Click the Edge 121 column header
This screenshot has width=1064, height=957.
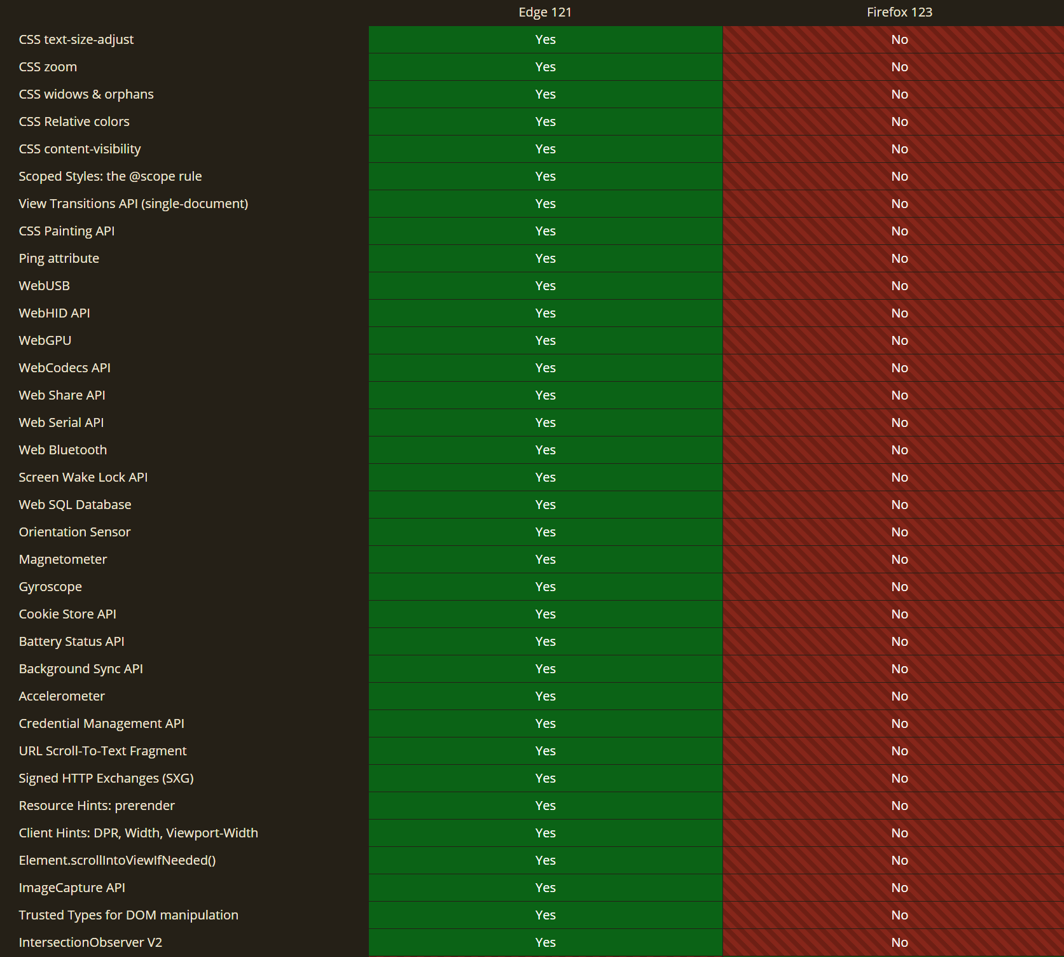click(x=545, y=12)
